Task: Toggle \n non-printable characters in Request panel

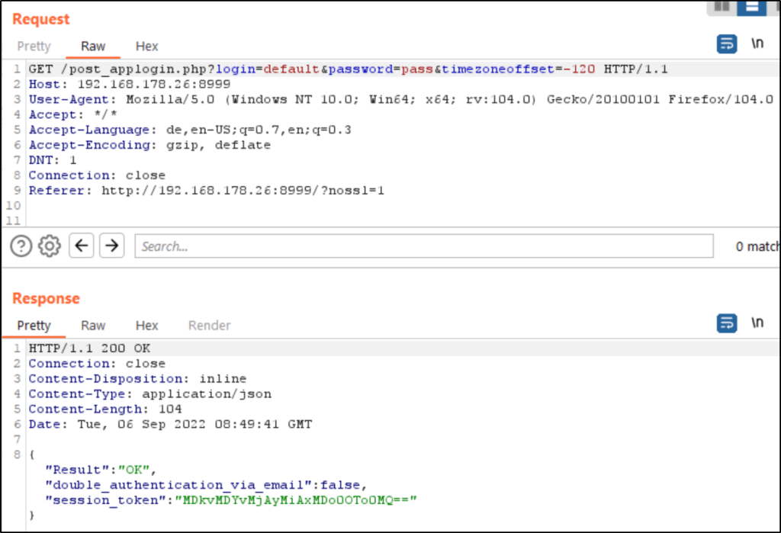Action: (x=757, y=44)
